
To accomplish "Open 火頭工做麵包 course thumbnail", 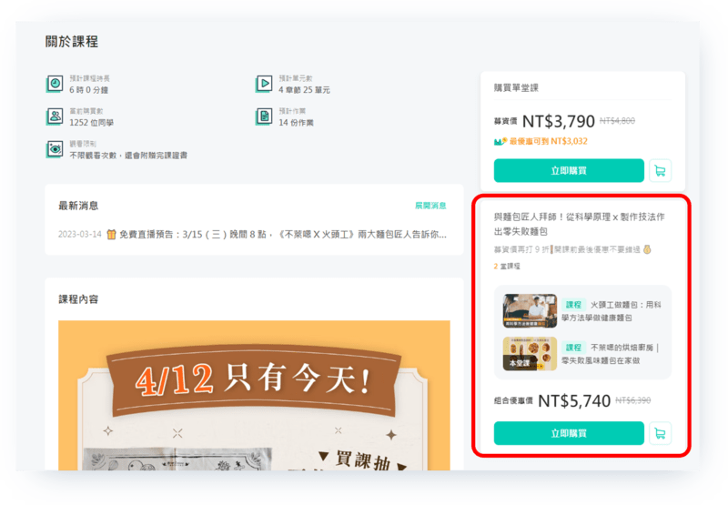I will coord(530,310).
